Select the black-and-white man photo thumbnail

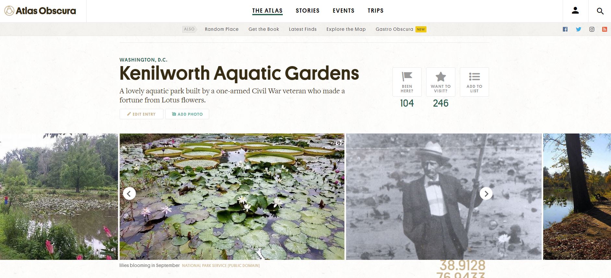444,197
